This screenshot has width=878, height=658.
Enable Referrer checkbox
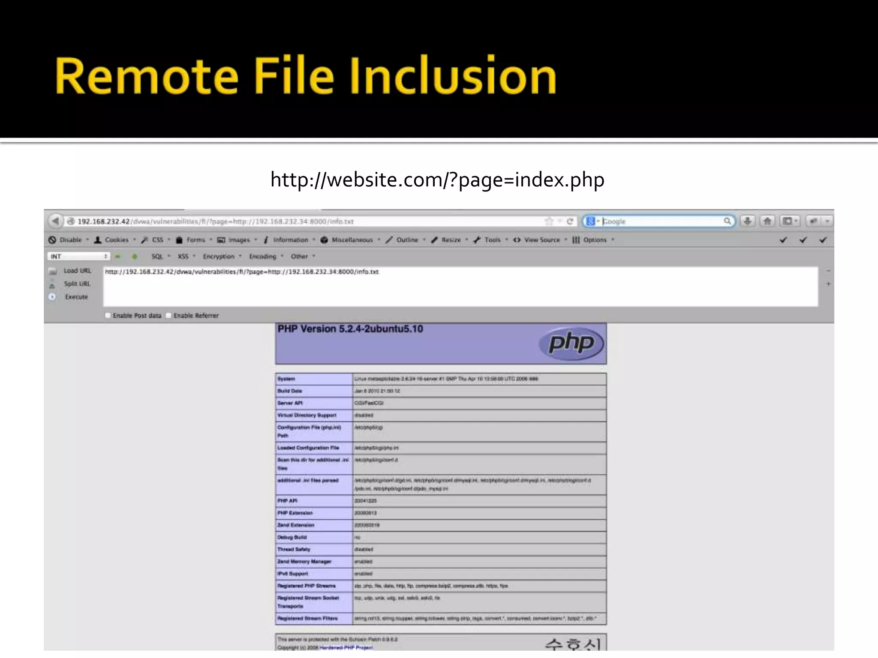(x=169, y=316)
